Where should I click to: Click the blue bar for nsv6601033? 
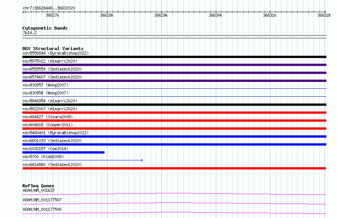click(x=174, y=144)
